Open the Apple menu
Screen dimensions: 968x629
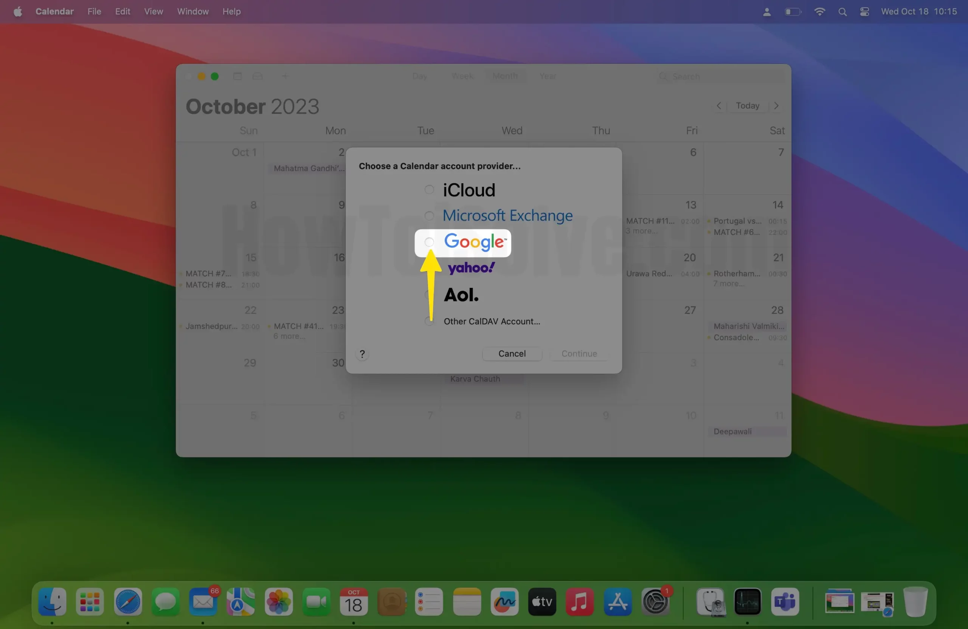(17, 11)
